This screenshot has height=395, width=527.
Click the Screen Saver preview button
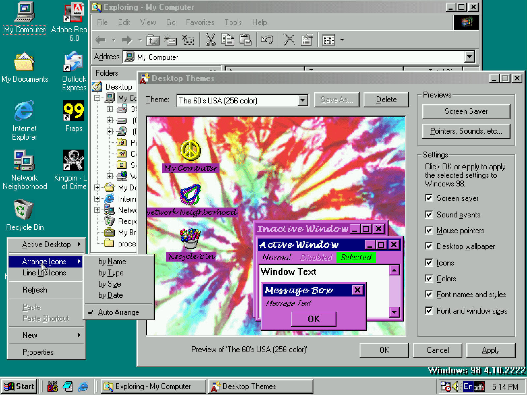coord(466,111)
